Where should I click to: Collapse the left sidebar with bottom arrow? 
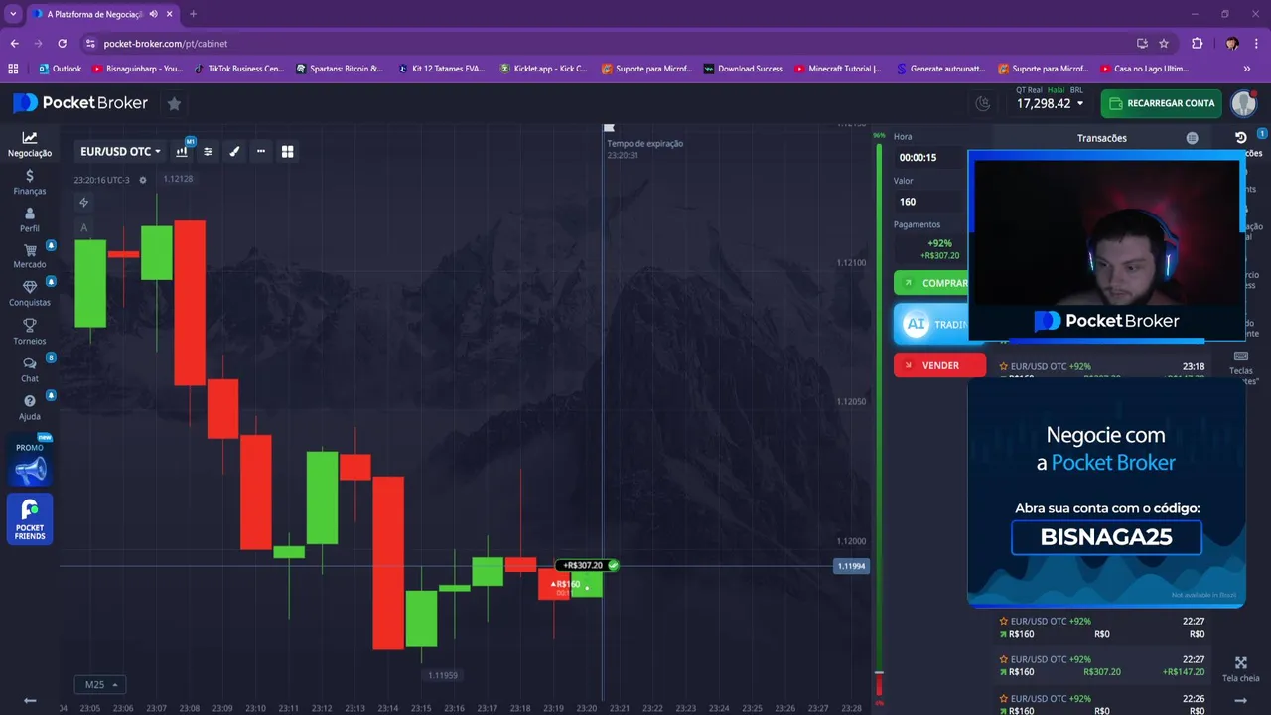coord(30,701)
